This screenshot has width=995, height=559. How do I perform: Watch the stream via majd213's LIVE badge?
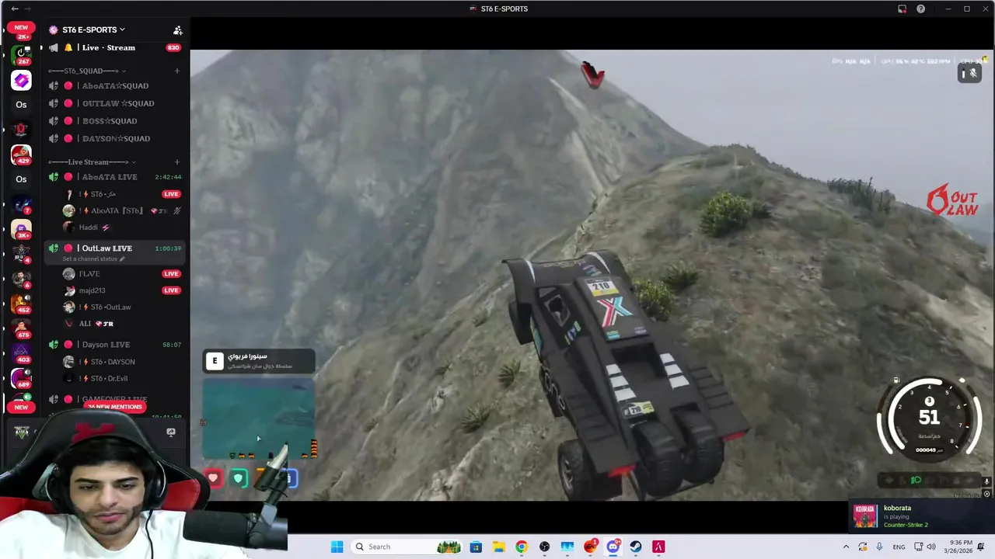coord(171,290)
